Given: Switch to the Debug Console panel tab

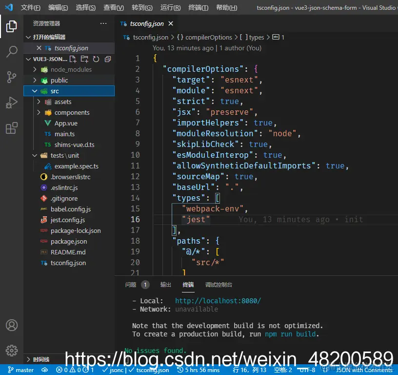Looking at the screenshot, I should 219,285.
